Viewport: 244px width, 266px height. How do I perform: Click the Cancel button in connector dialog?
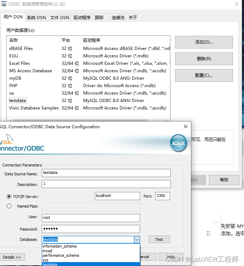[x=148, y=257]
